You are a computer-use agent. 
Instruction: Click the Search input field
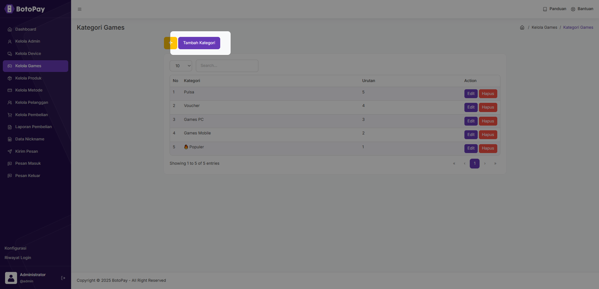point(227,66)
